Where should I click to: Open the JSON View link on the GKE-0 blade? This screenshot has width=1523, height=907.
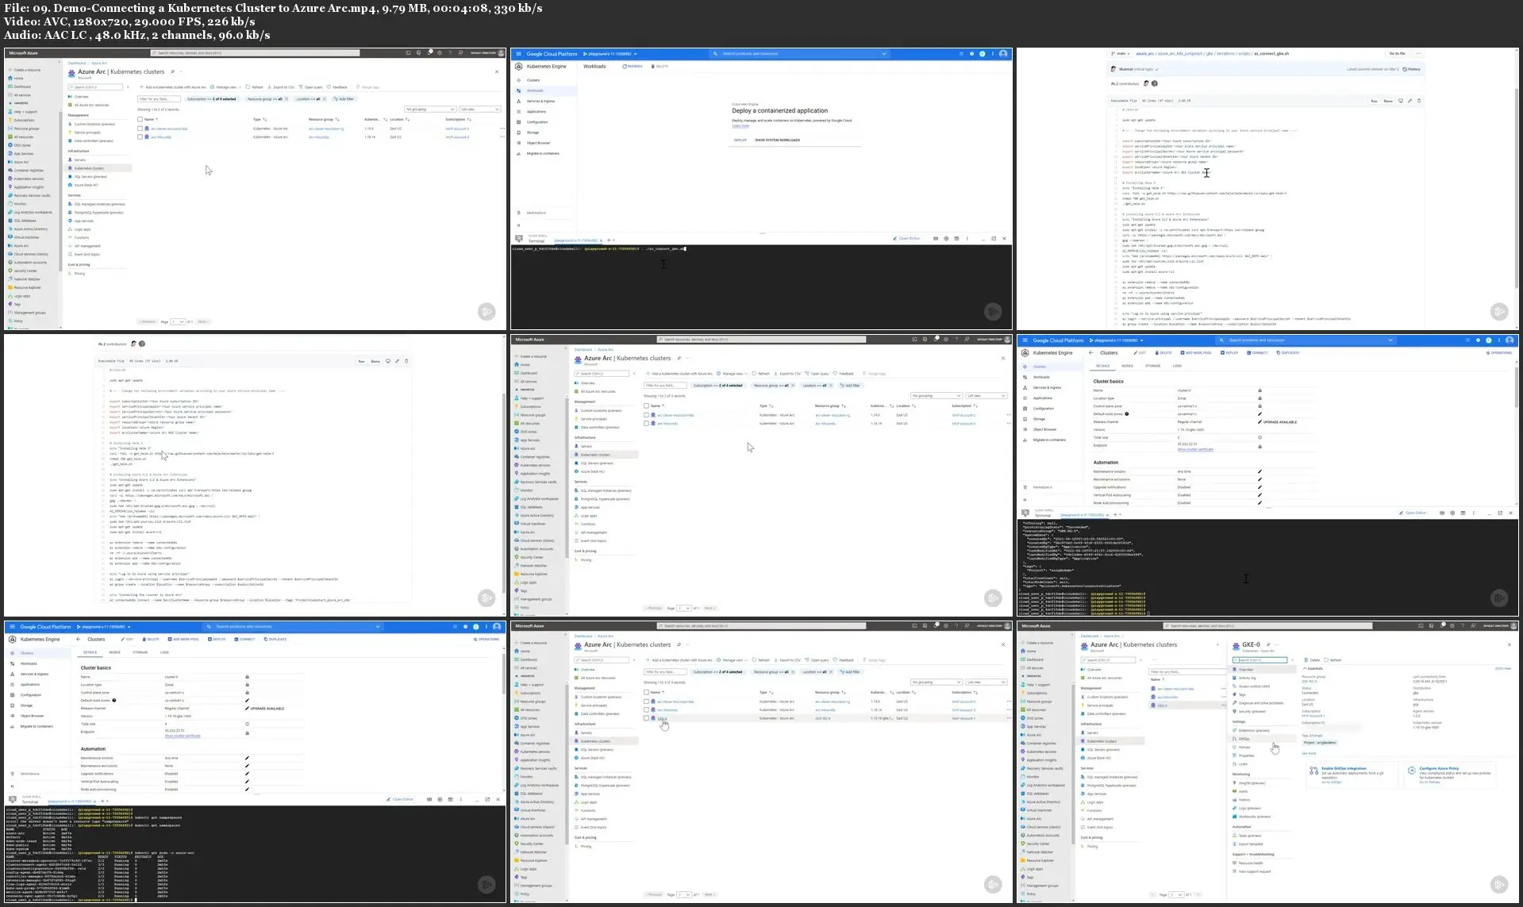tap(1503, 669)
